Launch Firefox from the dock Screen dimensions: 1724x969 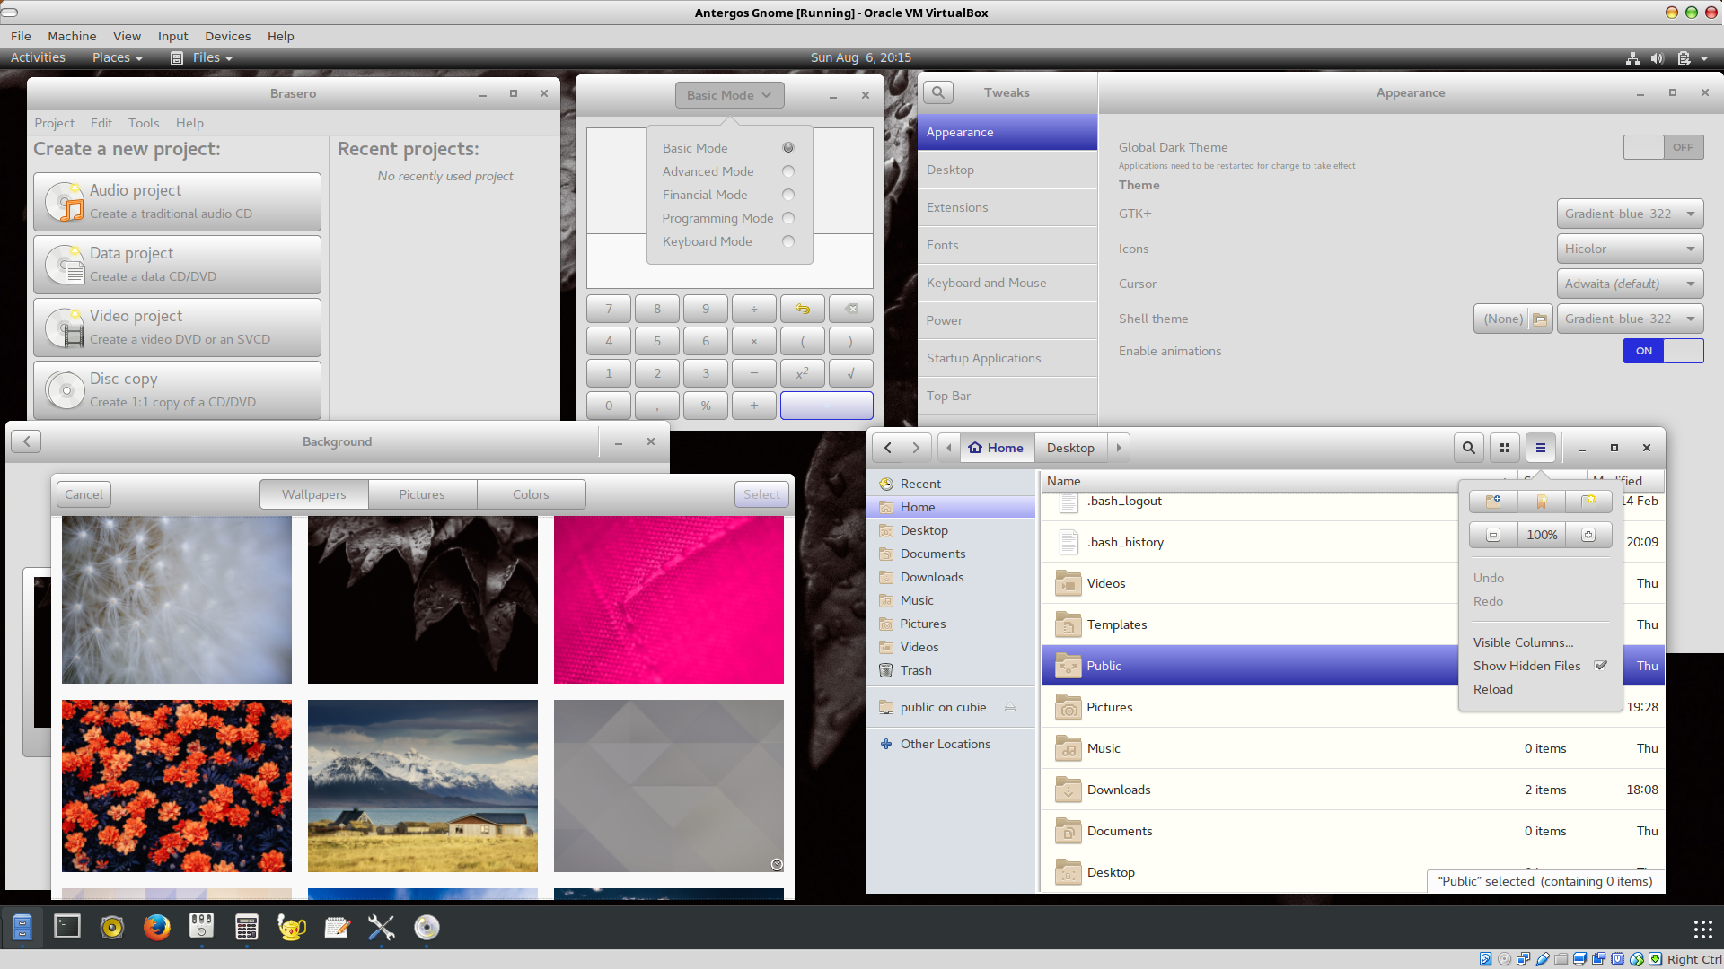(x=157, y=927)
